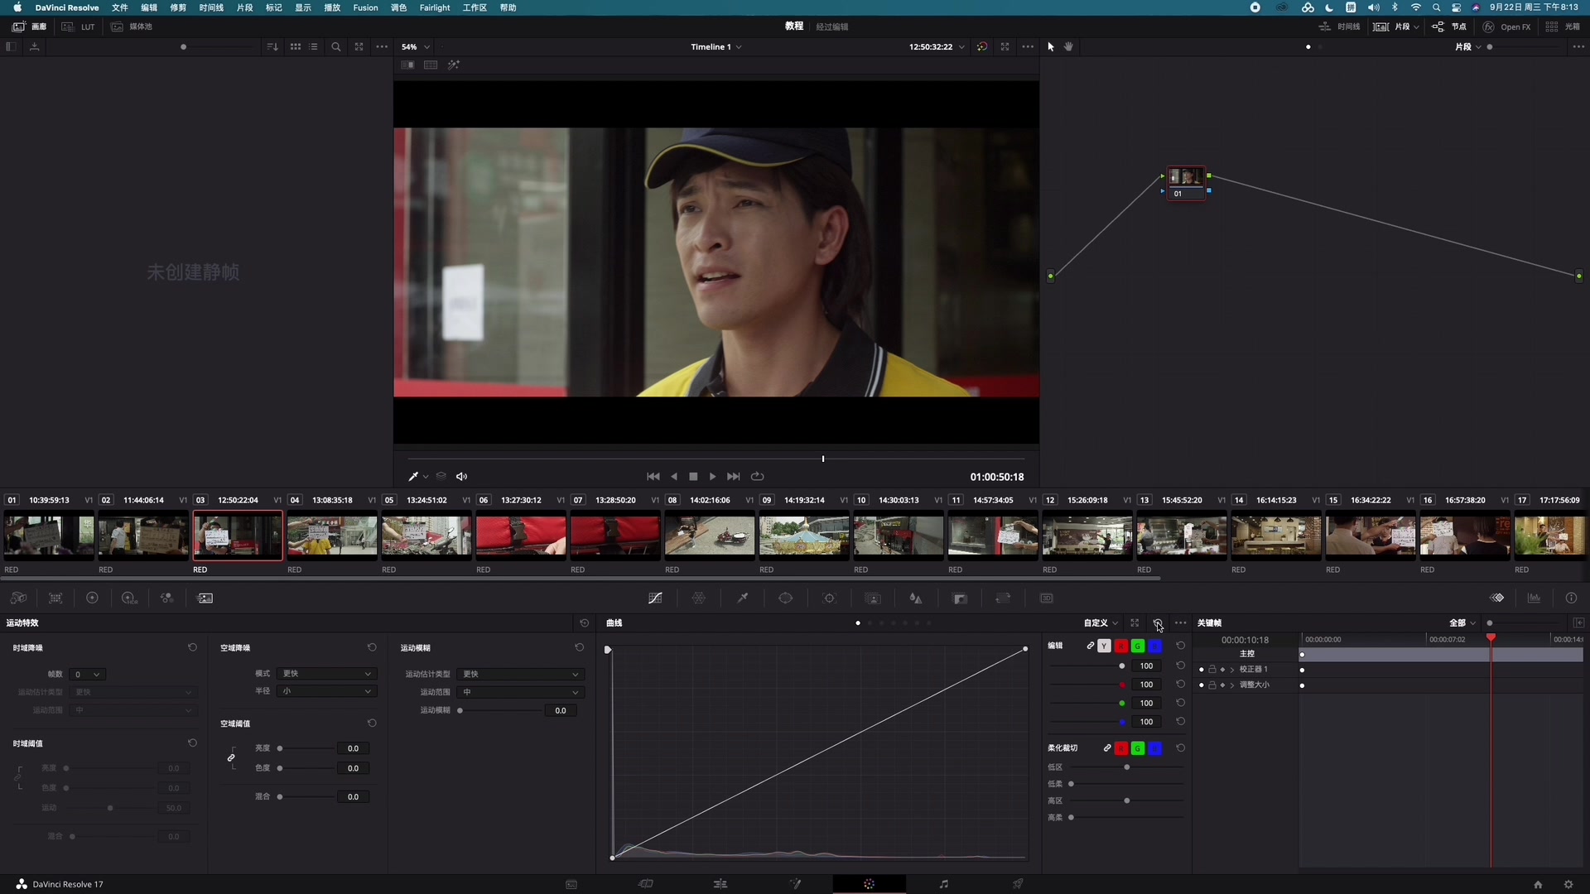This screenshot has width=1590, height=894.
Task: Open the Tracker palette icon
Action: [830, 598]
